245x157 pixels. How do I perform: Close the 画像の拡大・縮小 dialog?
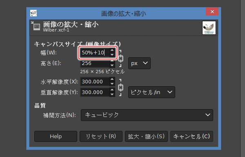pos(212,11)
